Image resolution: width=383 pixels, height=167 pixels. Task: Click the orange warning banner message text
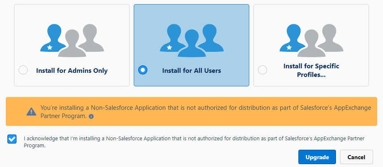[206, 108]
